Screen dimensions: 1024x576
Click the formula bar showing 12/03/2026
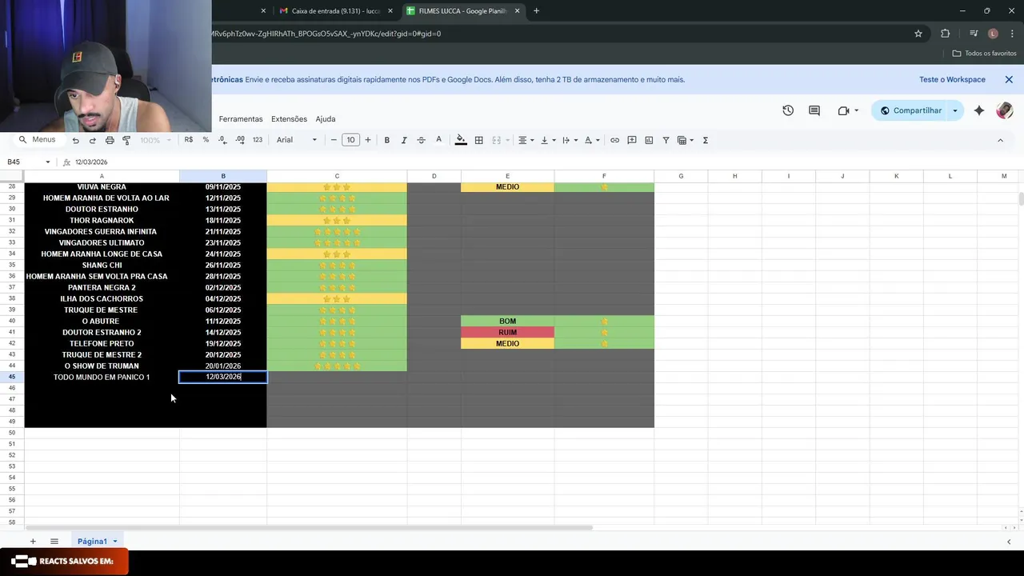(544, 162)
